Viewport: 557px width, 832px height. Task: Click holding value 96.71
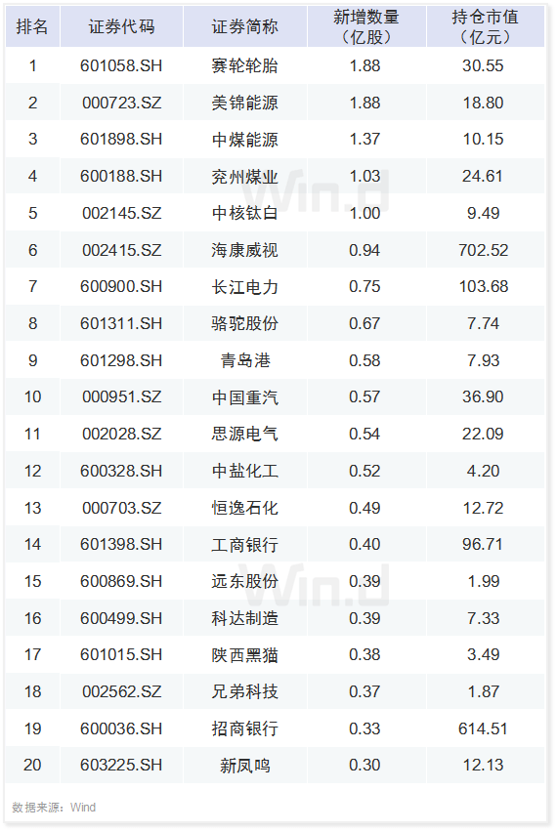tap(483, 544)
